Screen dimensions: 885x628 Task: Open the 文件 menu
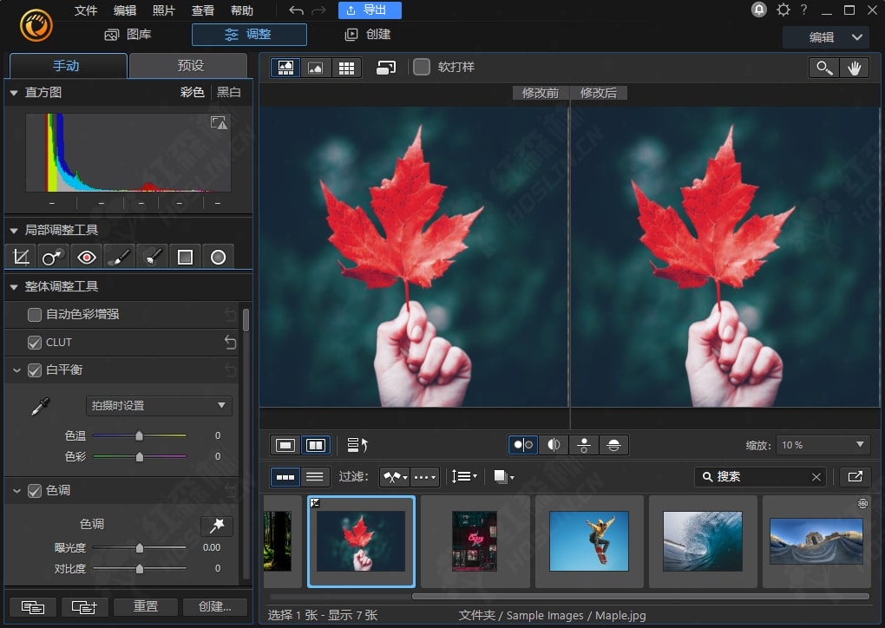pyautogui.click(x=86, y=10)
